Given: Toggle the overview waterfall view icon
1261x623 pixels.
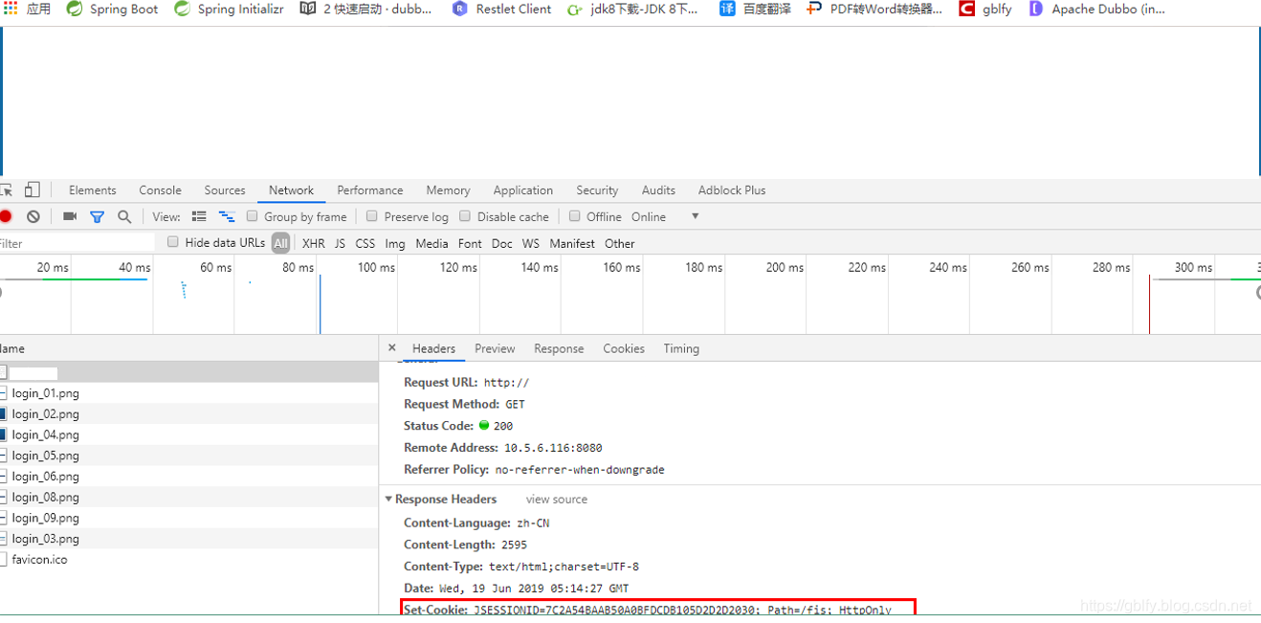Looking at the screenshot, I should tap(227, 216).
